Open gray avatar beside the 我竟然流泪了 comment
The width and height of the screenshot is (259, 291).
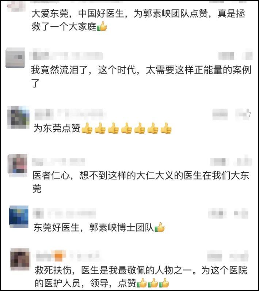[15, 58]
